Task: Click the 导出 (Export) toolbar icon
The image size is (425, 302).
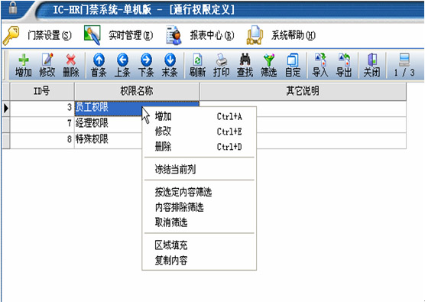Action: point(344,65)
